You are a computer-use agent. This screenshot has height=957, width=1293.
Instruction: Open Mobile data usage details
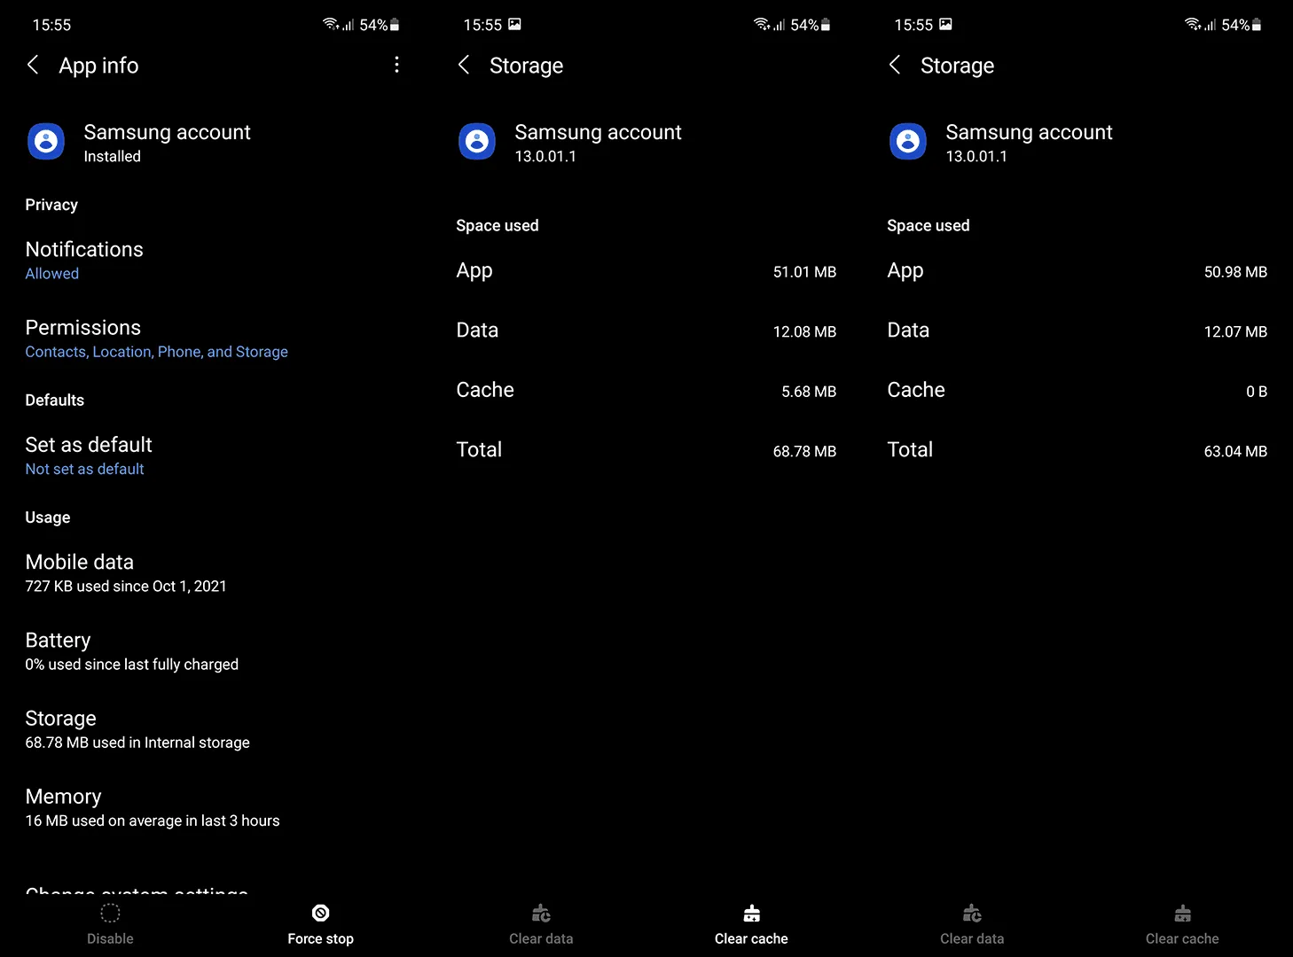point(215,572)
